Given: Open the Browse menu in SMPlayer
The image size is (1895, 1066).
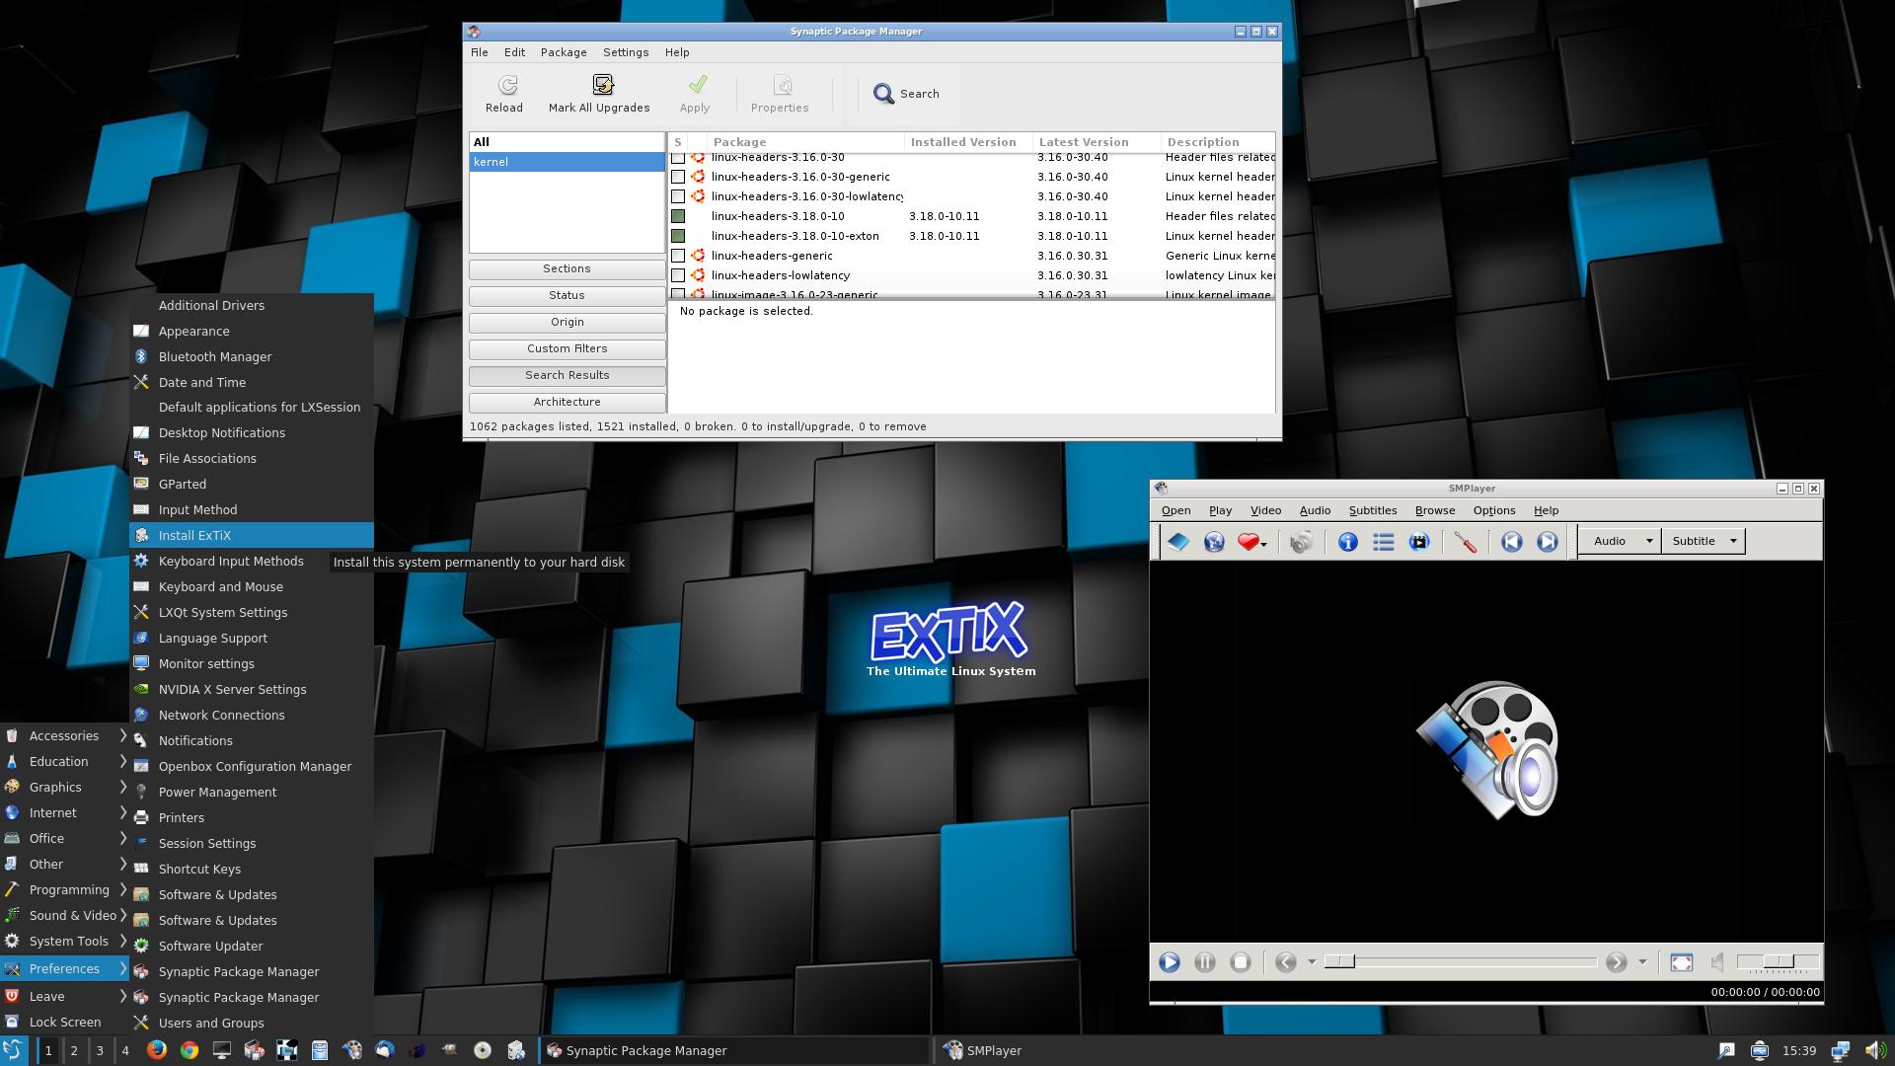Looking at the screenshot, I should [x=1434, y=510].
